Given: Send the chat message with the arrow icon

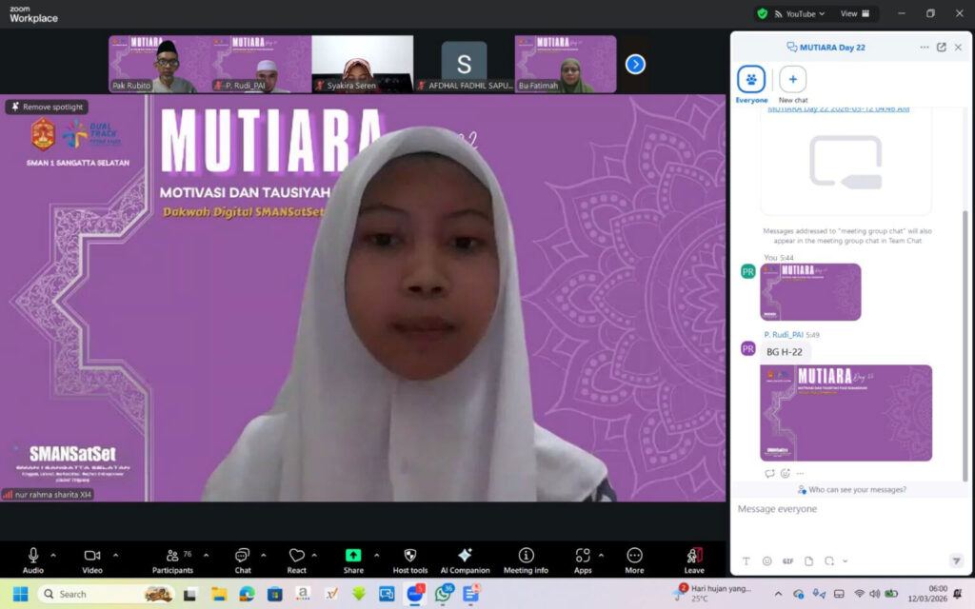Looking at the screenshot, I should [957, 560].
